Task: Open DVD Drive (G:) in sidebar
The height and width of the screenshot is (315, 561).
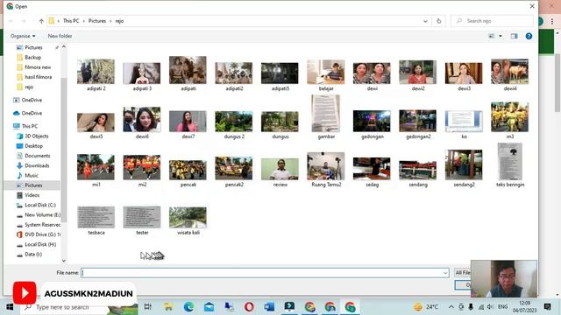Action: tap(42, 234)
